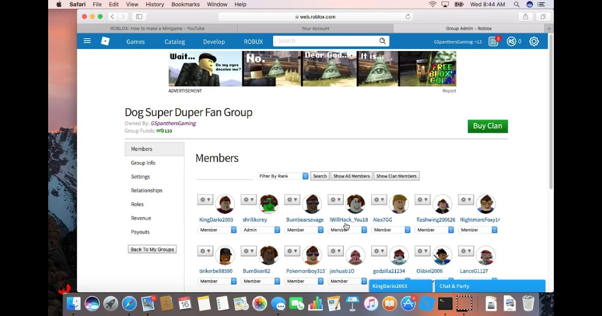Viewport: 602px width, 316px height.
Task: Open Finder from the dock
Action: point(74,303)
